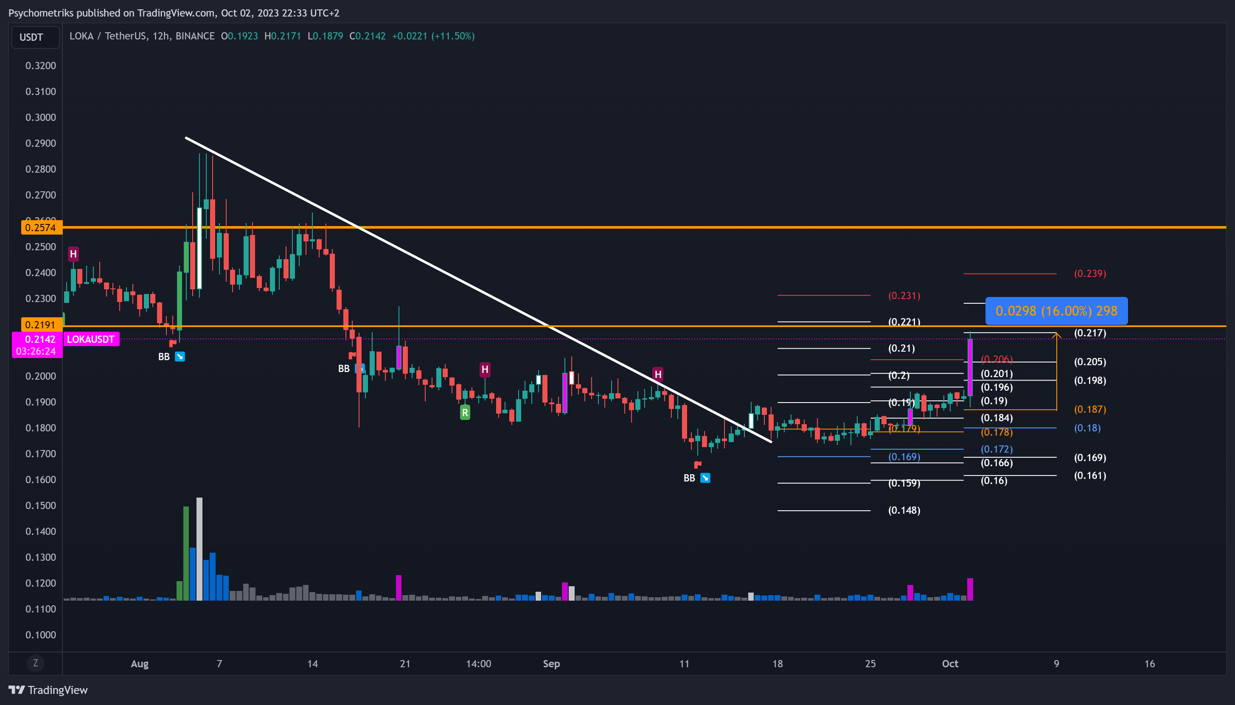Select the (0.184) level label
Image resolution: width=1235 pixels, height=705 pixels.
[996, 417]
